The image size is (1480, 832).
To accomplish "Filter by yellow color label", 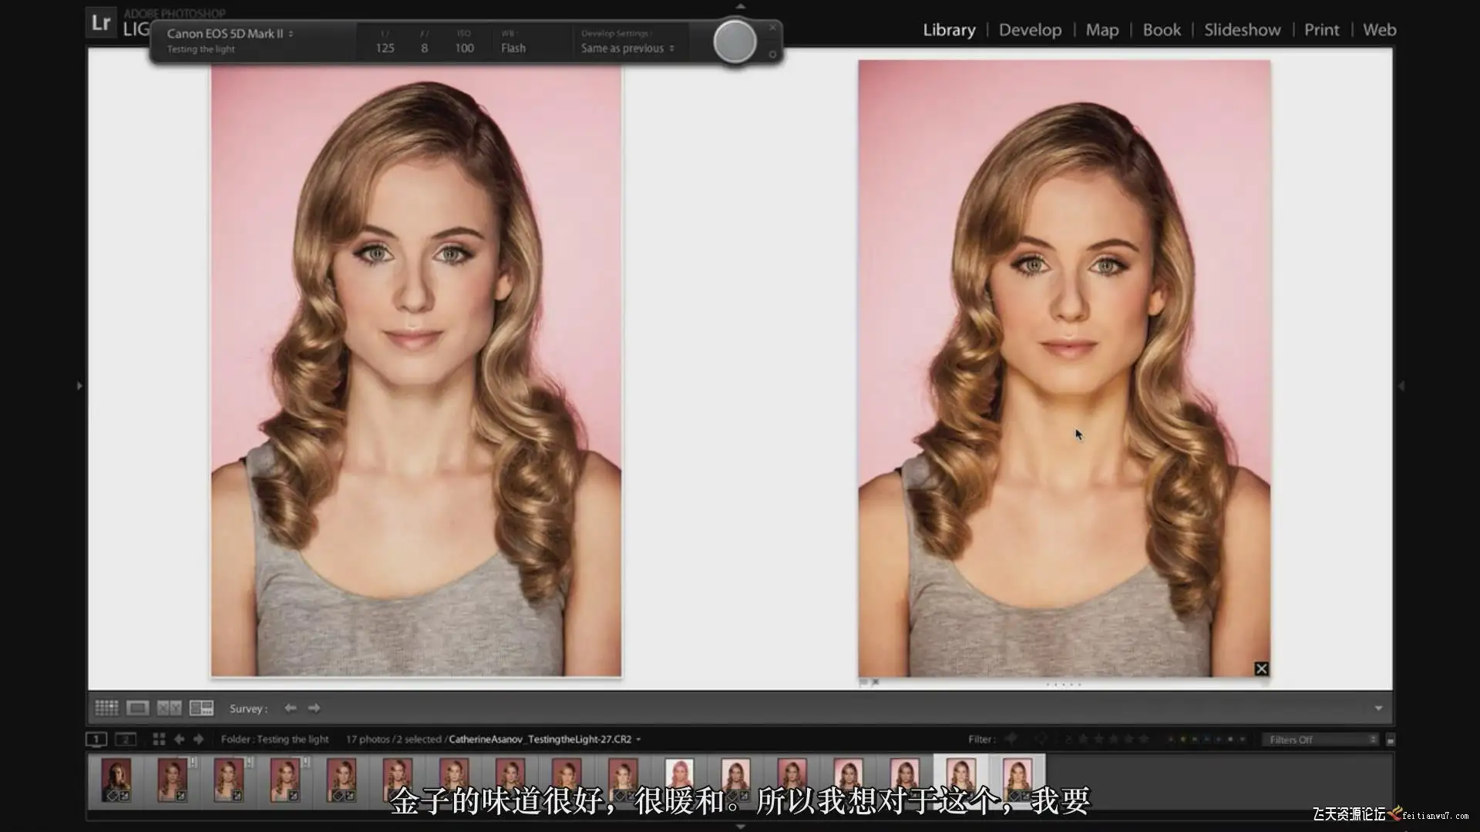I will click(1182, 740).
